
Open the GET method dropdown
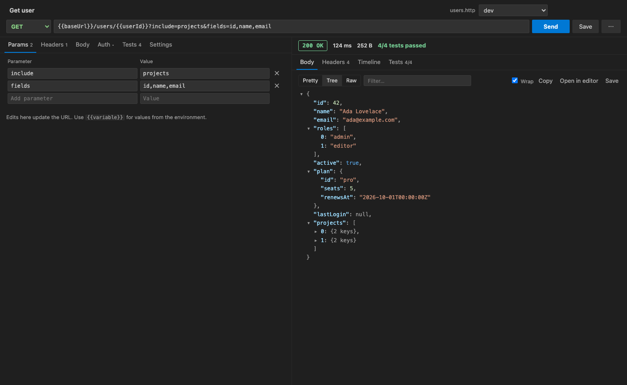tap(29, 26)
